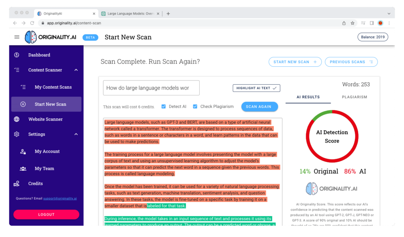Uncheck the Check Plagiarism checkbox

pos(195,106)
